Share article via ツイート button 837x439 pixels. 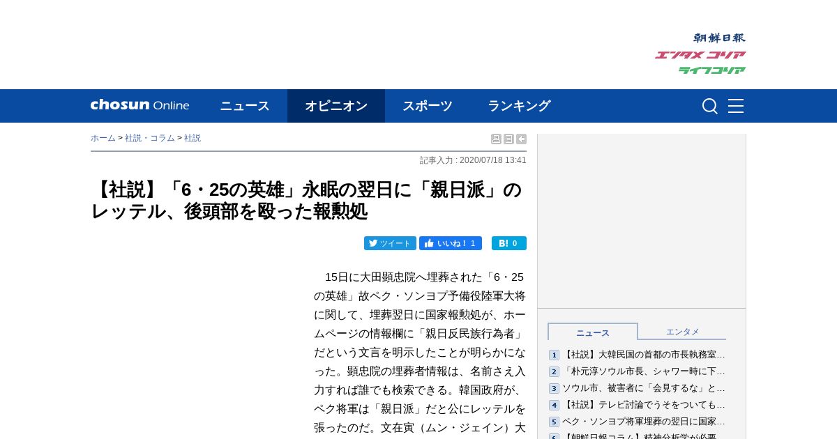pos(390,243)
